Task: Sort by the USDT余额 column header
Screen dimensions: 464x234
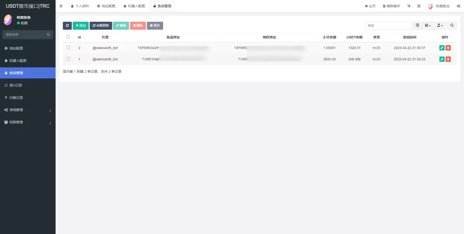Action: point(354,37)
